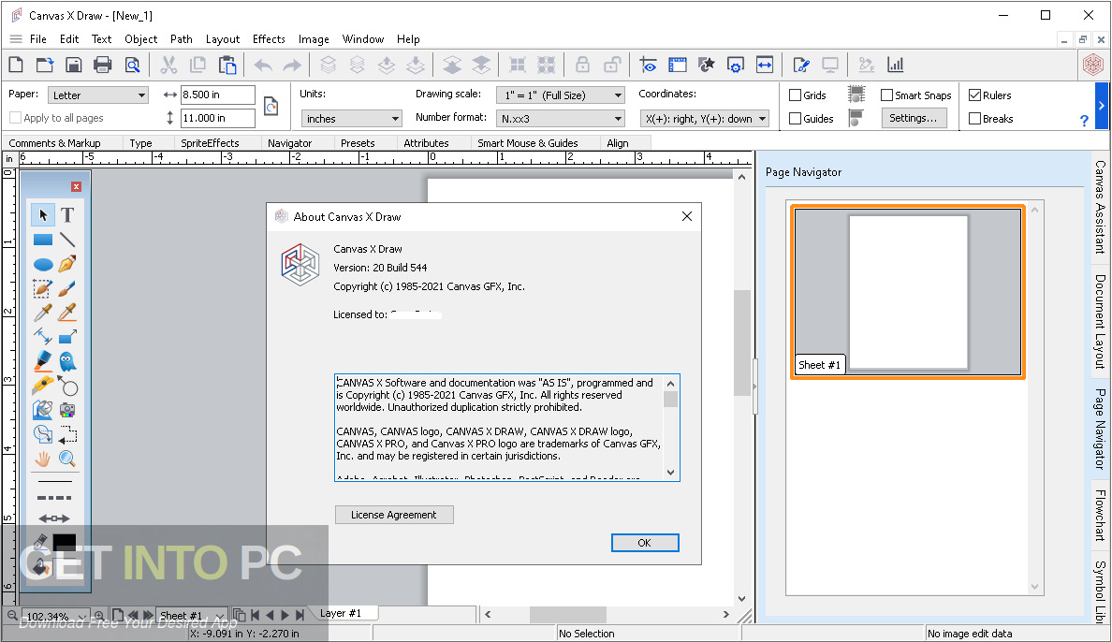The width and height of the screenshot is (1112, 642).
Task: Click the Save icon
Action: [74, 66]
